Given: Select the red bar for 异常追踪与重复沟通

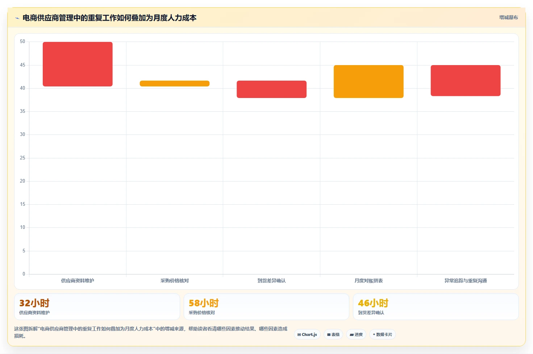Looking at the screenshot, I should (x=466, y=81).
